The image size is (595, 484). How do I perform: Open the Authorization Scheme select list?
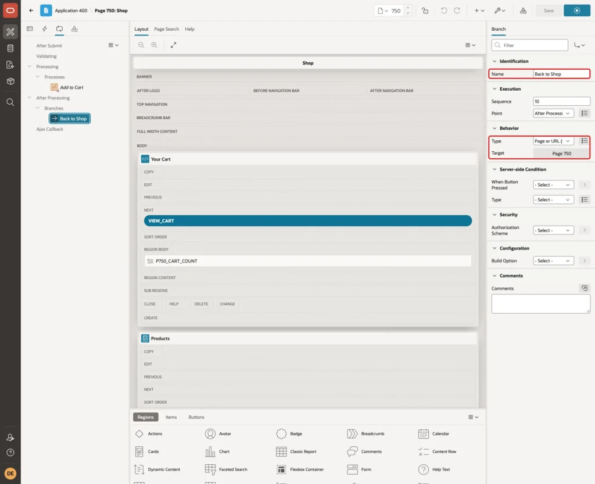[553, 230]
